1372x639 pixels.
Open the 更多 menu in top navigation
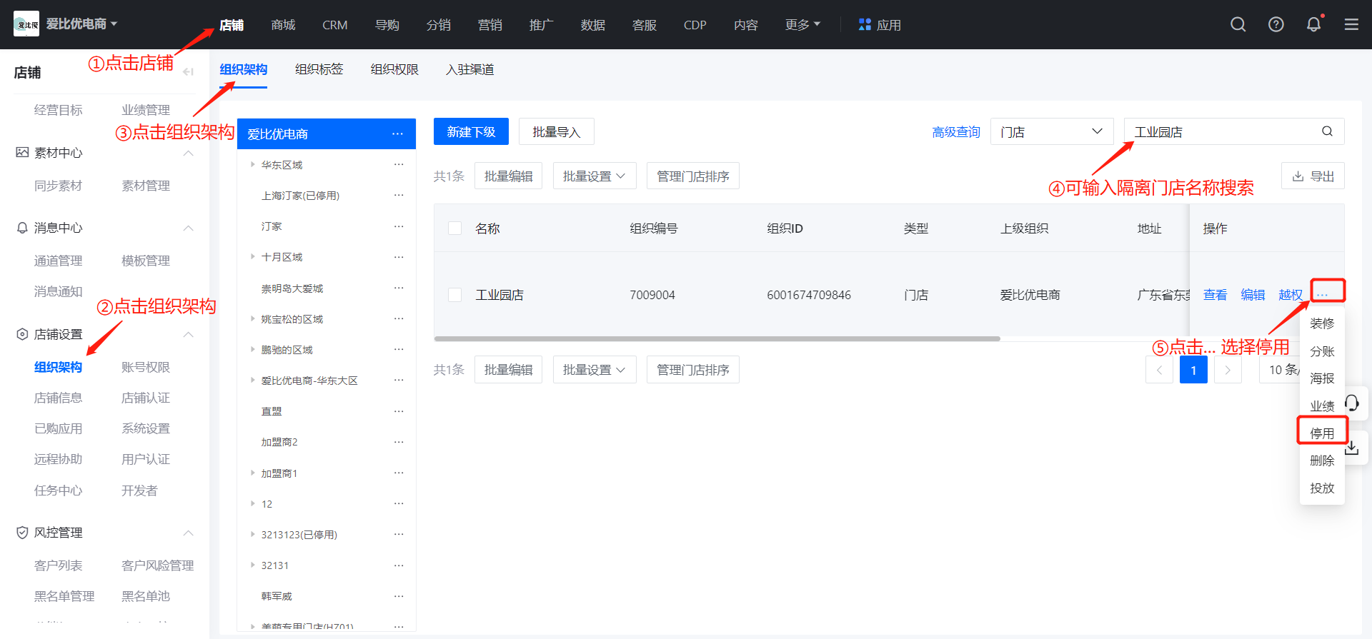pos(802,24)
